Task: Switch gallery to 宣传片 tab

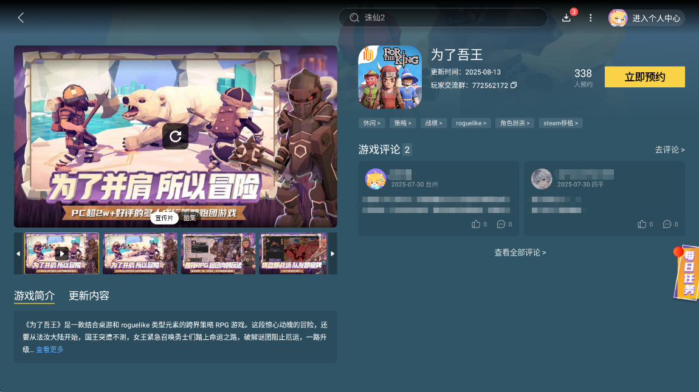Action: click(164, 218)
